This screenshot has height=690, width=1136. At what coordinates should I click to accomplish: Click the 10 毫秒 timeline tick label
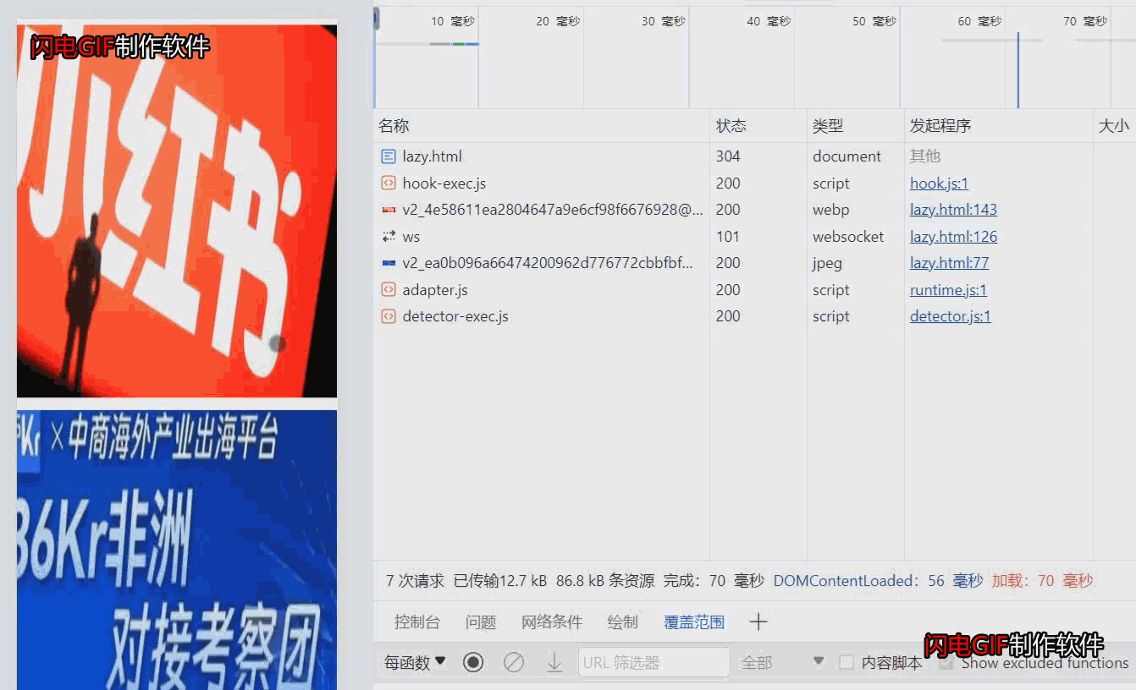pos(453,21)
